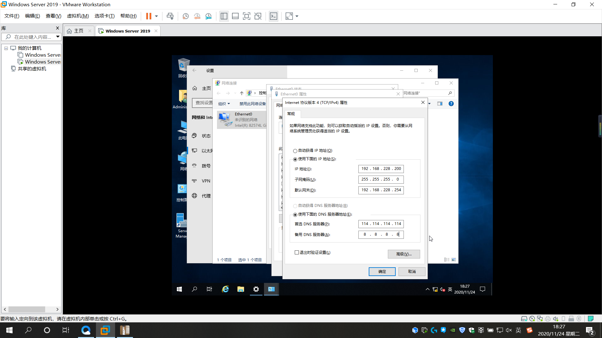602x338 pixels.
Task: Show or hide the thumbnail bar
Action: pos(235,16)
